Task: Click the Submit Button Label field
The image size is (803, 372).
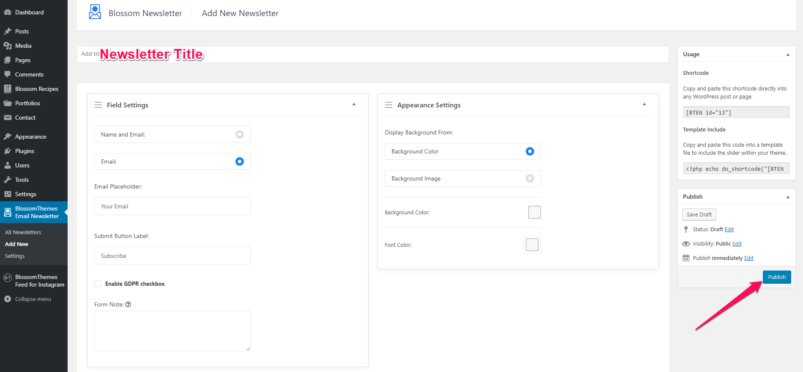Action: 172,256
